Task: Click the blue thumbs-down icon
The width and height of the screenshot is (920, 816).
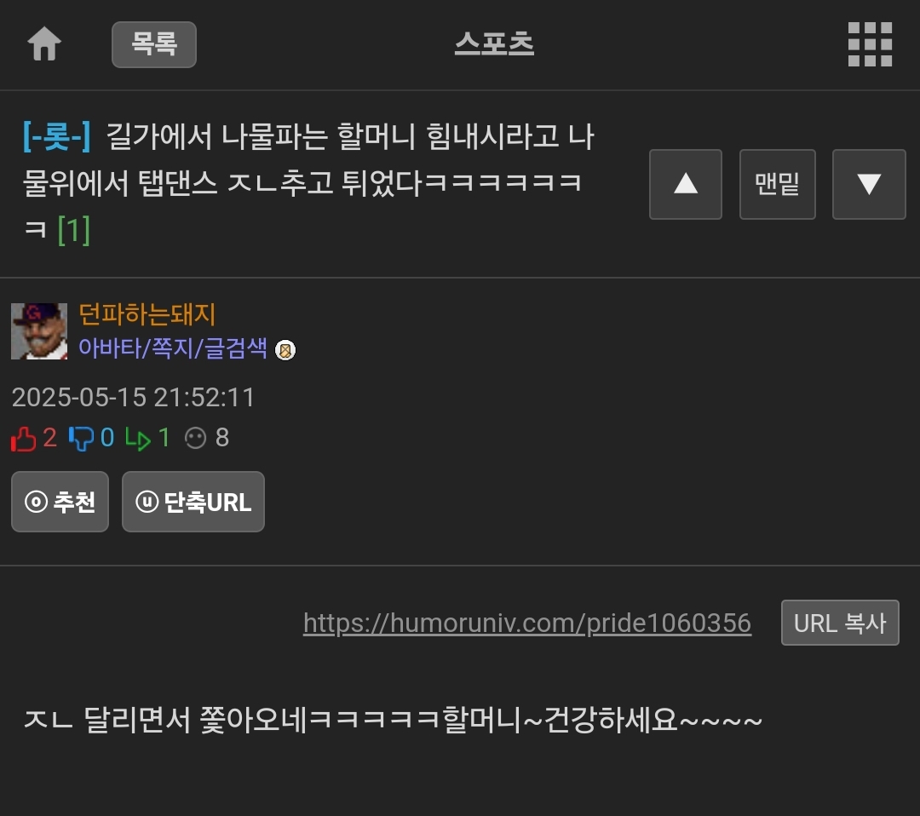Action: pyautogui.click(x=81, y=438)
